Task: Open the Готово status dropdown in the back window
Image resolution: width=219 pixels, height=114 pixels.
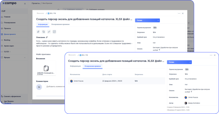Action: click(147, 20)
